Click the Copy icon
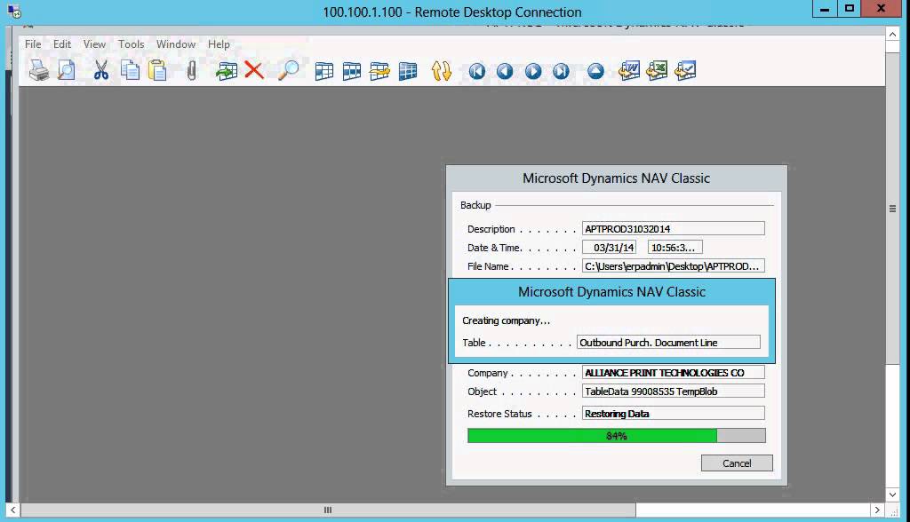Viewport: 910px width, 522px height. tap(130, 71)
